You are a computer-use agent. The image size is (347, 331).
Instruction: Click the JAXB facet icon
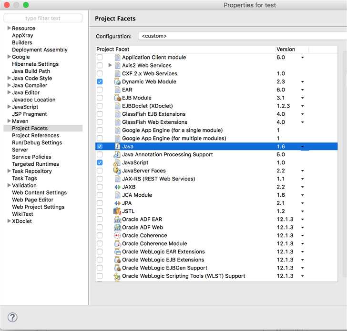(117, 187)
